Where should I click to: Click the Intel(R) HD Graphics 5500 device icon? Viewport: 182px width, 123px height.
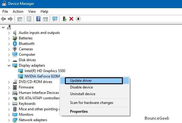(x=21, y=71)
